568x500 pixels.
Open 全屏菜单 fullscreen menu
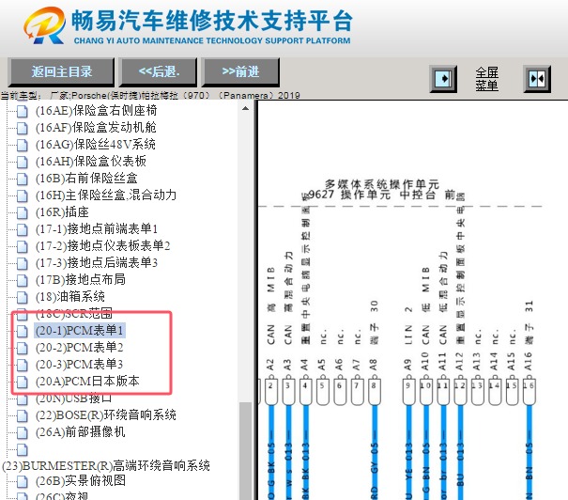[x=487, y=79]
